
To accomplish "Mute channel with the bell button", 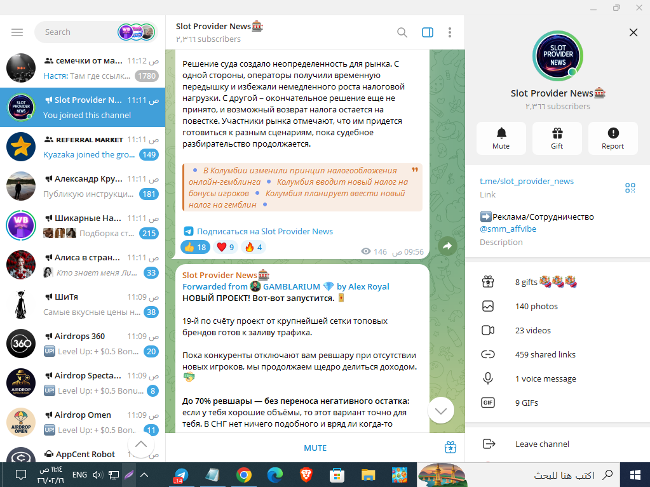I will tap(501, 138).
